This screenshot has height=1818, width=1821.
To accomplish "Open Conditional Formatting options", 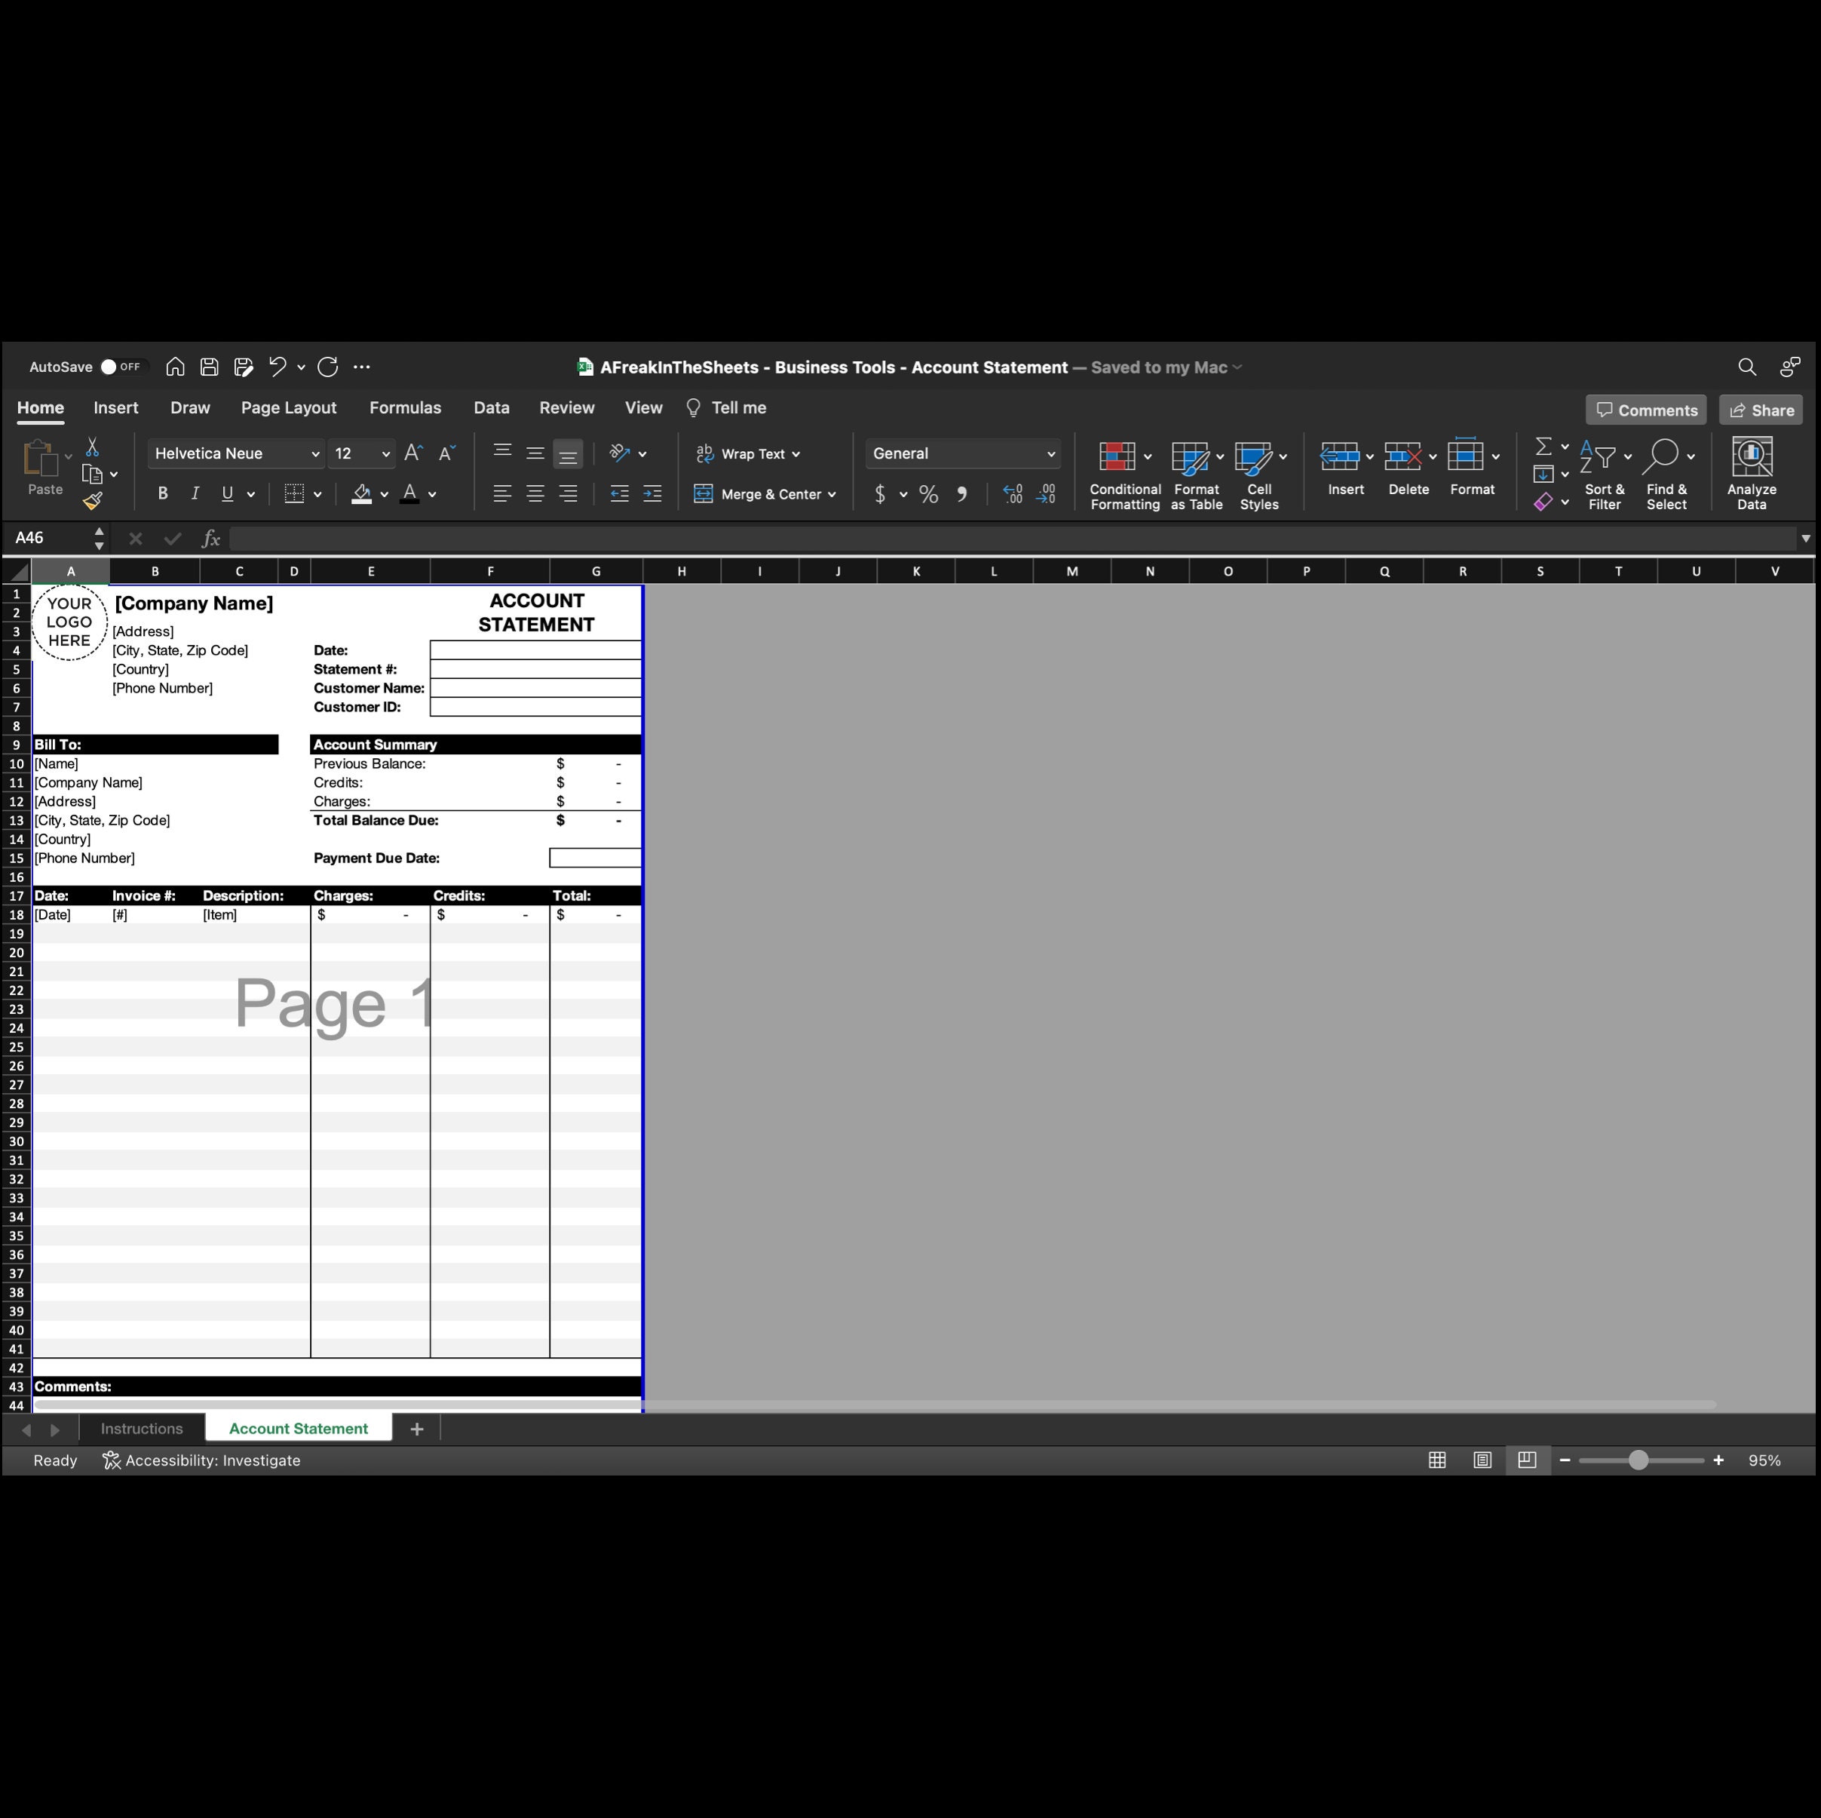I will coord(1124,471).
